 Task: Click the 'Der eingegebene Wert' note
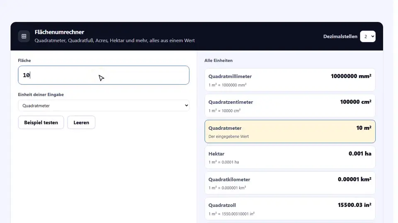(228, 137)
